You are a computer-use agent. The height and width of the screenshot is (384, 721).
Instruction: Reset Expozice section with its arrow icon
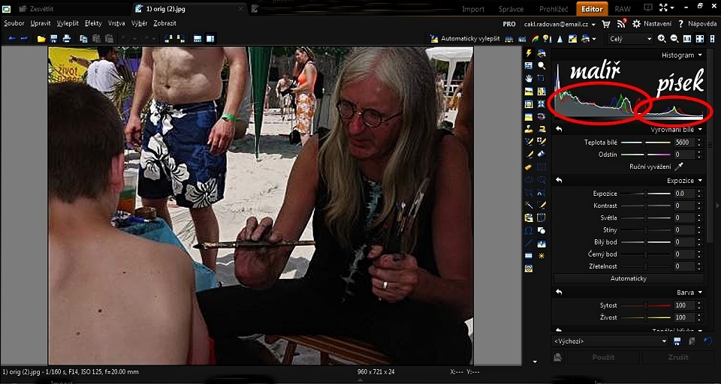(559, 181)
